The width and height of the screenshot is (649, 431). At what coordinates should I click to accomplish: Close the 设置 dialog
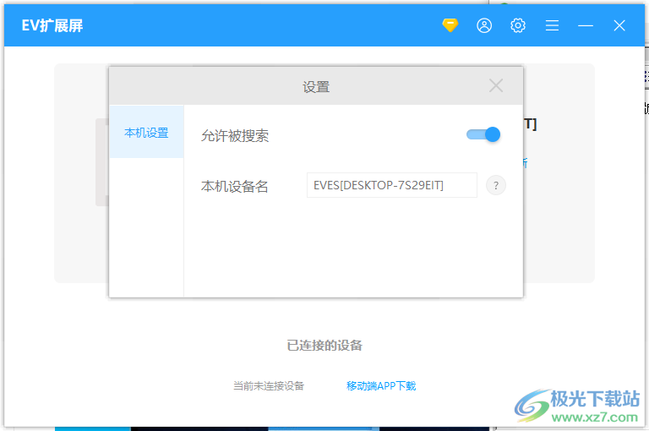click(496, 85)
